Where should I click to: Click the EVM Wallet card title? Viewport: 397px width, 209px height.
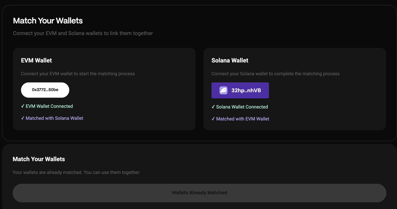(36, 60)
